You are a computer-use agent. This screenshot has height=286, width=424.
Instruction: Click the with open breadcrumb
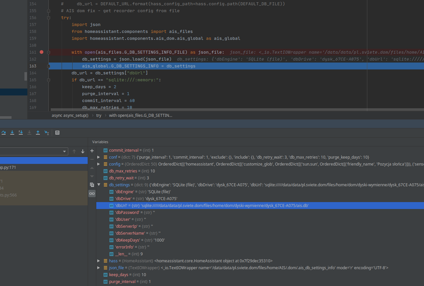coord(140,116)
